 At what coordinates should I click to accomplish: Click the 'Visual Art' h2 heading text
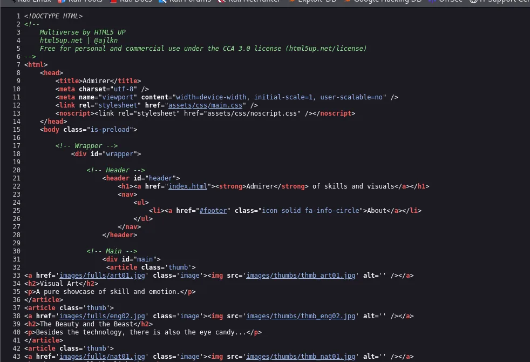click(59, 284)
